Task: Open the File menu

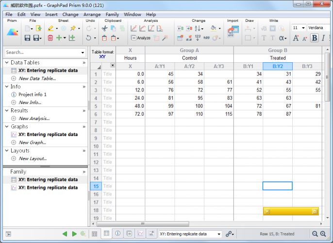Action: tap(9, 15)
